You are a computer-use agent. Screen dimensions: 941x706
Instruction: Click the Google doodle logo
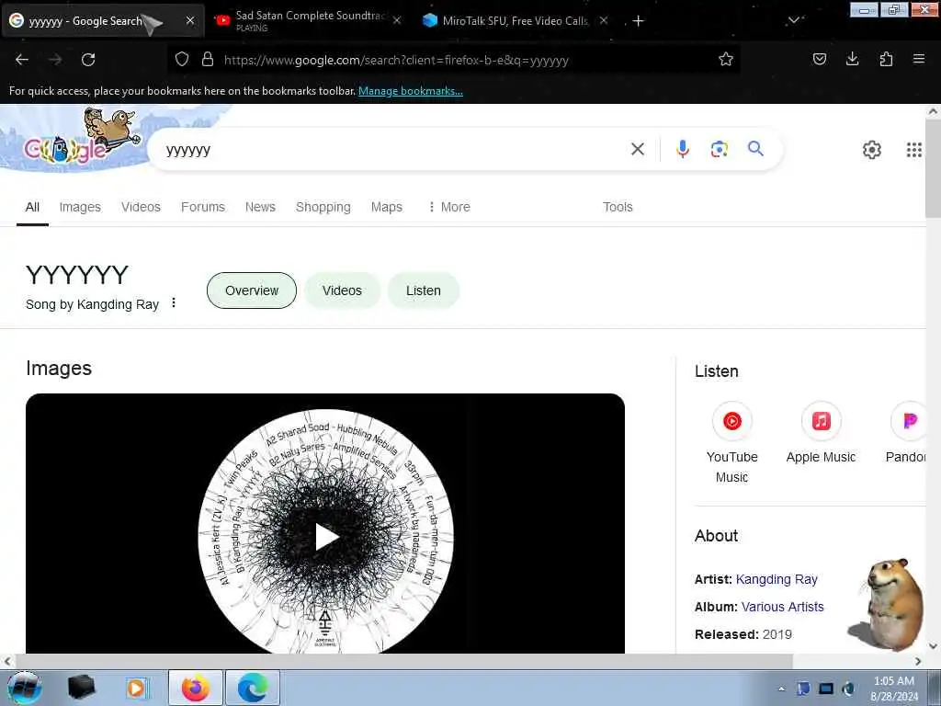(81, 140)
